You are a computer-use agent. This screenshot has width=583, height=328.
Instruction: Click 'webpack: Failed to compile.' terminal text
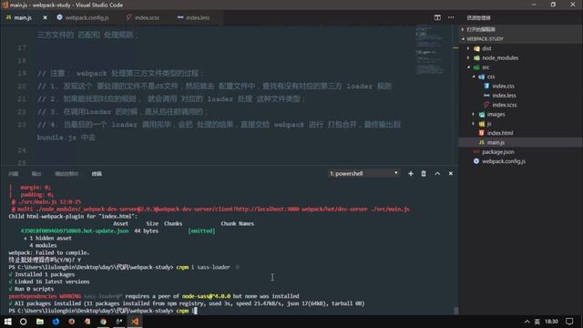tap(48, 252)
